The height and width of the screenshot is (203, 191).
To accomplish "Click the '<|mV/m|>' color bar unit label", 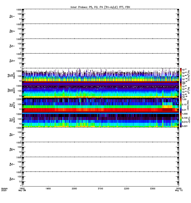I will (188, 105).
